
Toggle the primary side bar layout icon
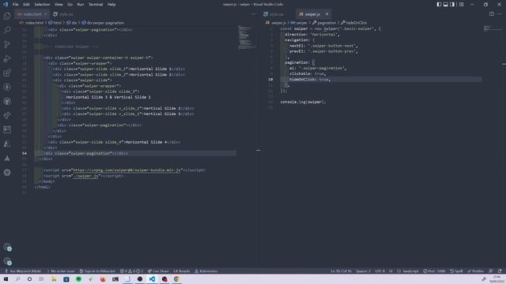439,5
